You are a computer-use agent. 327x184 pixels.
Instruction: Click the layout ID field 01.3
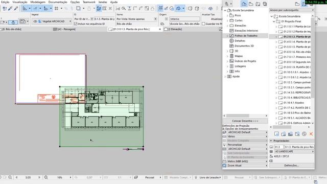click(278, 147)
